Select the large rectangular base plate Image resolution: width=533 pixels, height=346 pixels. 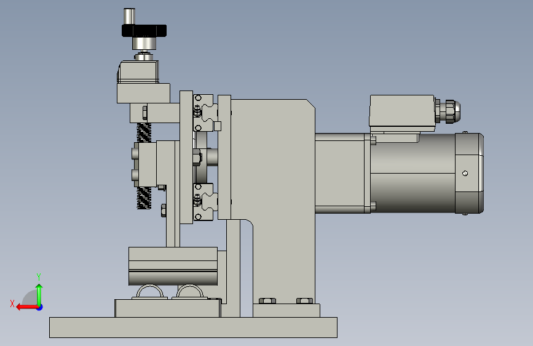pyautogui.click(x=193, y=328)
